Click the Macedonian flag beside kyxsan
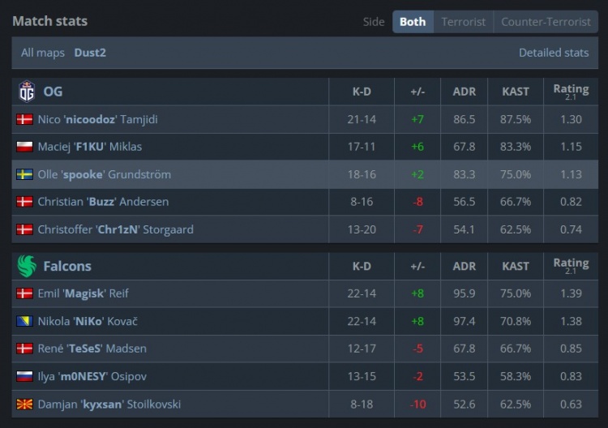This screenshot has width=608, height=428. point(24,404)
